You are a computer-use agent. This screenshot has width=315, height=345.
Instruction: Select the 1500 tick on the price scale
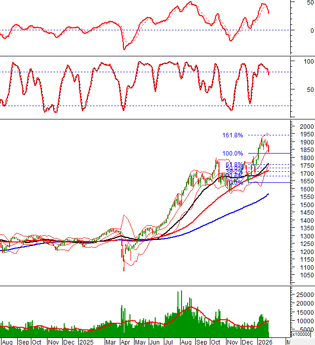point(304,205)
